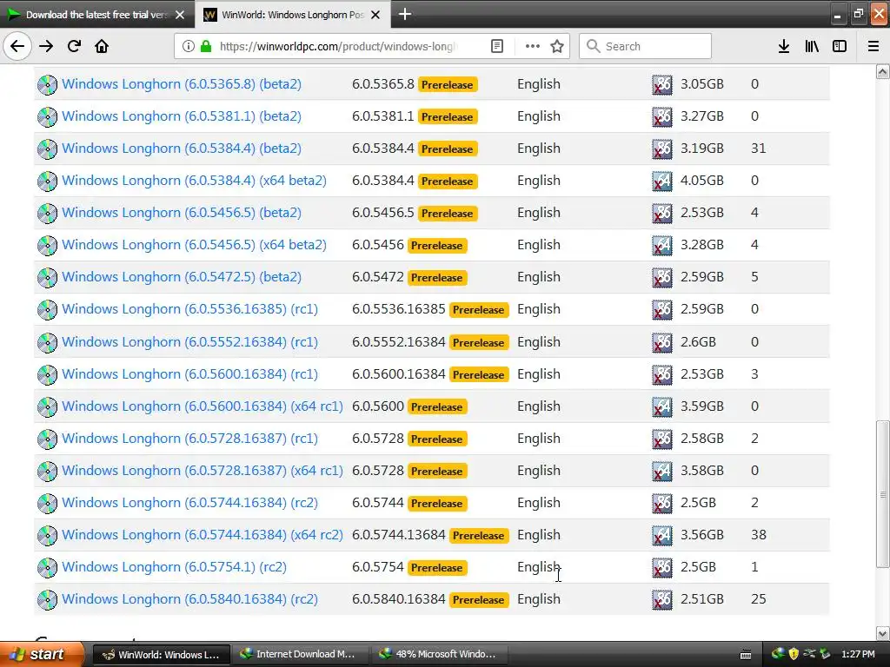Open Windows Longhorn (6.0.5728.16387) (x64 rc1) link

tap(203, 471)
